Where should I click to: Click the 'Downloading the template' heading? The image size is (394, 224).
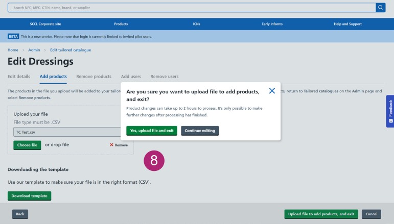[x=38, y=169]
